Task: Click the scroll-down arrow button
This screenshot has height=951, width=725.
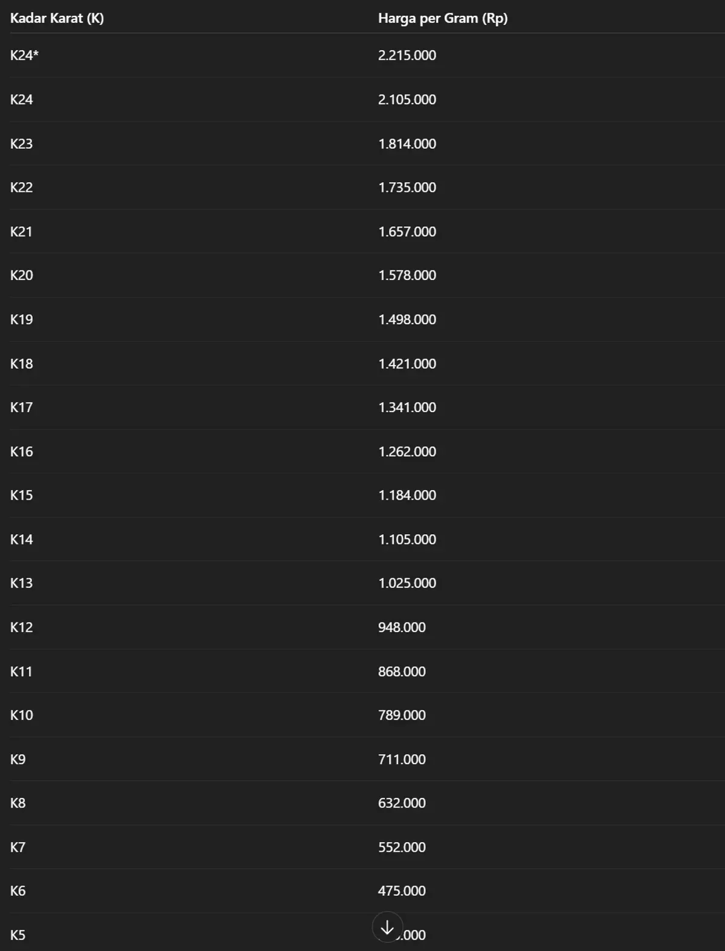Action: click(387, 927)
